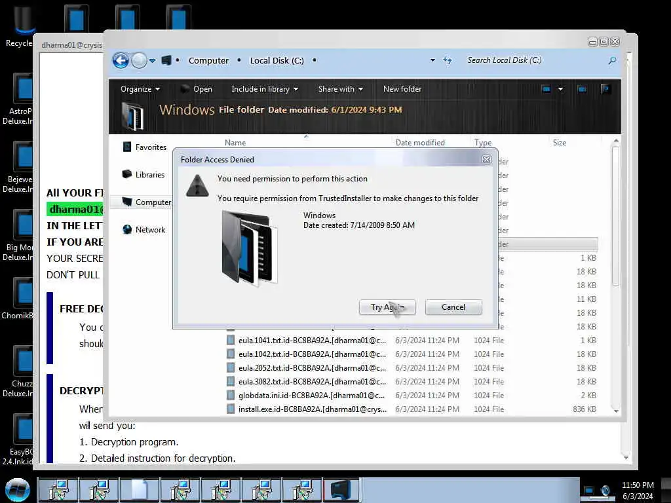This screenshot has height=503, width=671.
Task: Select file install.exe.id-BC8BA92A
Action: point(313,409)
